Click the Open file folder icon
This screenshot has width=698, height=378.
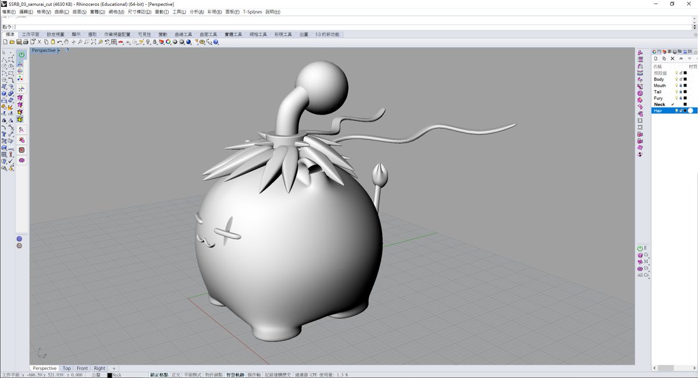12,42
